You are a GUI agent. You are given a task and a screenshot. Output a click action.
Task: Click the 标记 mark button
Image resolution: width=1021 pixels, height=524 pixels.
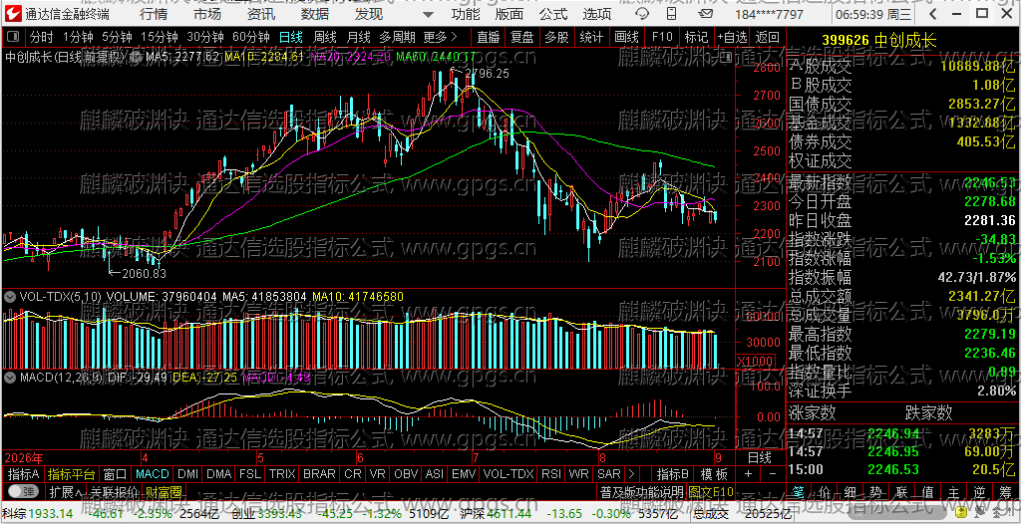tap(696, 37)
